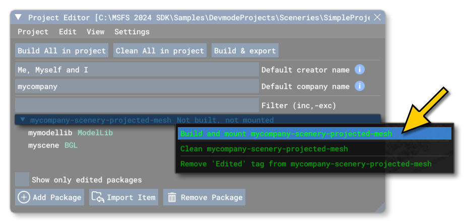Collapse the mycompany-scenery-projected-mesh package tree node

coord(23,120)
